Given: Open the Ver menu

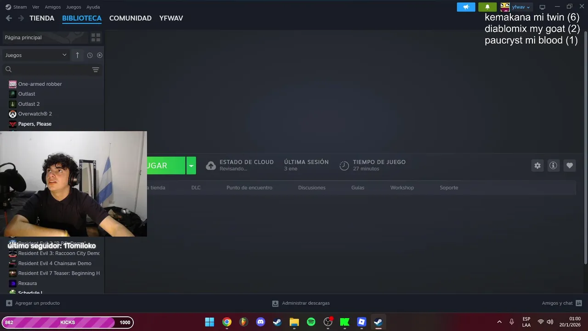Looking at the screenshot, I should (x=36, y=7).
